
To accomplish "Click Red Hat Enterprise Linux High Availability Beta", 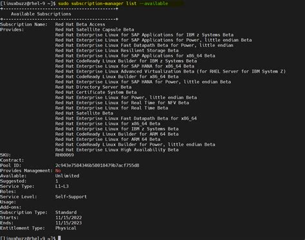I will point(117,150).
